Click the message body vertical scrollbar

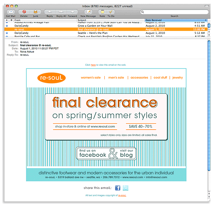click(209, 105)
